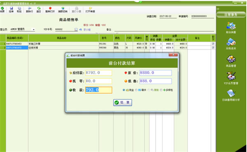Click the 清空 clear toolbar icon
The width and height of the screenshot is (247, 152).
[x=39, y=9]
